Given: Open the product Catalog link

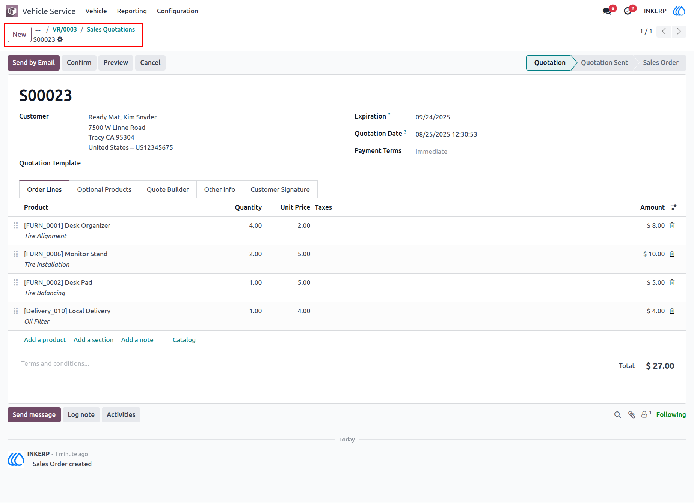Looking at the screenshot, I should [x=184, y=340].
